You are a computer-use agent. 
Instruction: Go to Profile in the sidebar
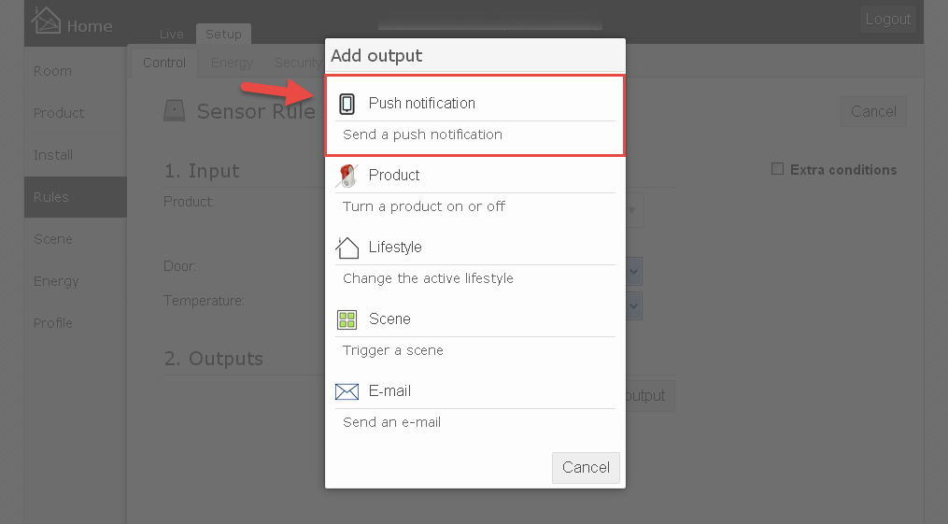point(76,323)
